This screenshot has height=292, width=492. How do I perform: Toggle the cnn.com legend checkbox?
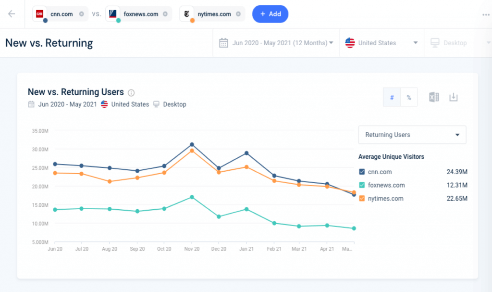[362, 172]
